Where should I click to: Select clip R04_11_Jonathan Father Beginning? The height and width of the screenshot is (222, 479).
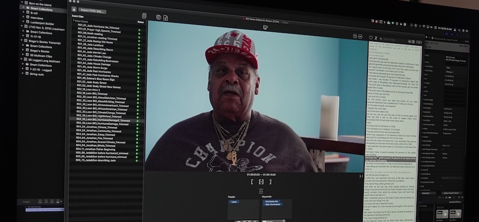96,149
